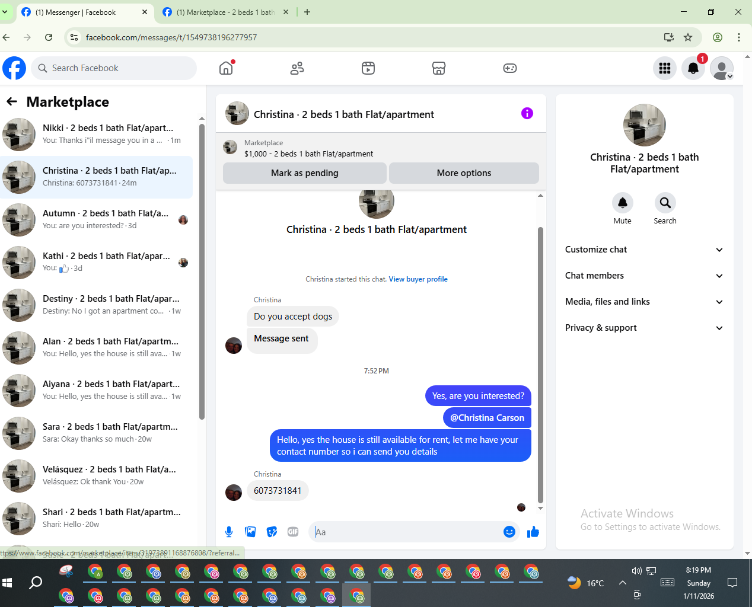Open Windows notification center icon

[x=732, y=583]
